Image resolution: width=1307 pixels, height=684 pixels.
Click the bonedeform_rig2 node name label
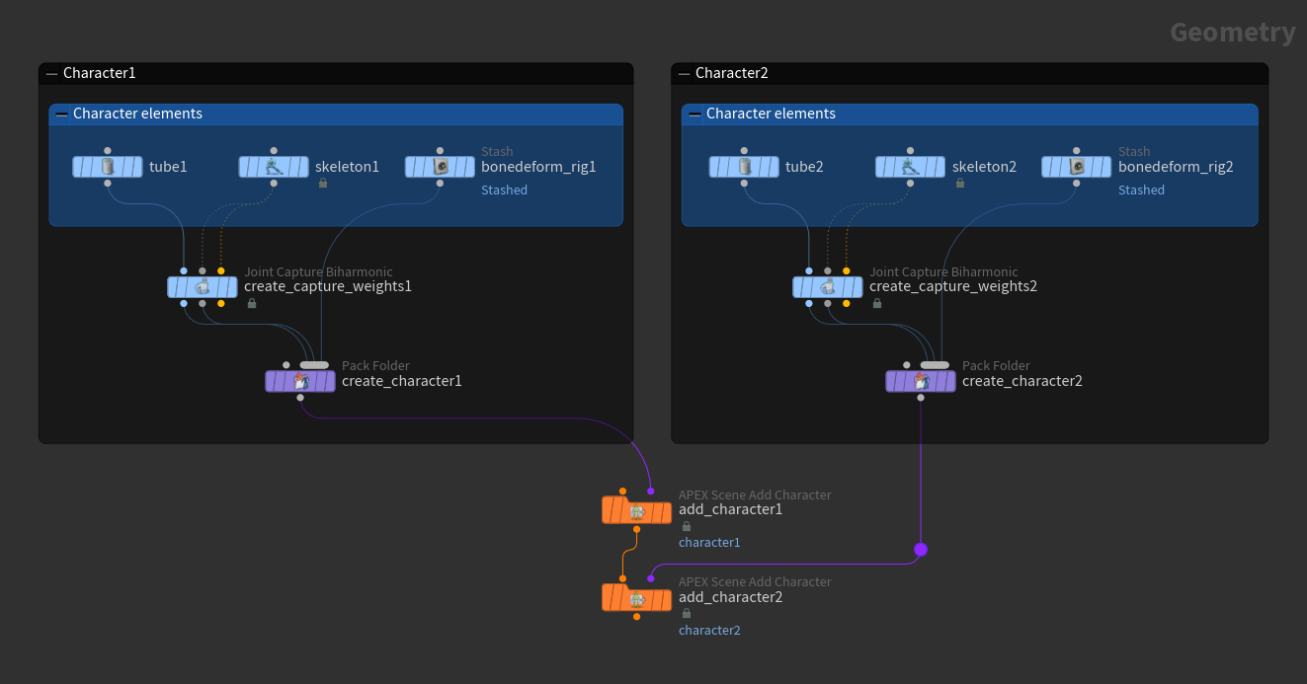[x=1176, y=167]
